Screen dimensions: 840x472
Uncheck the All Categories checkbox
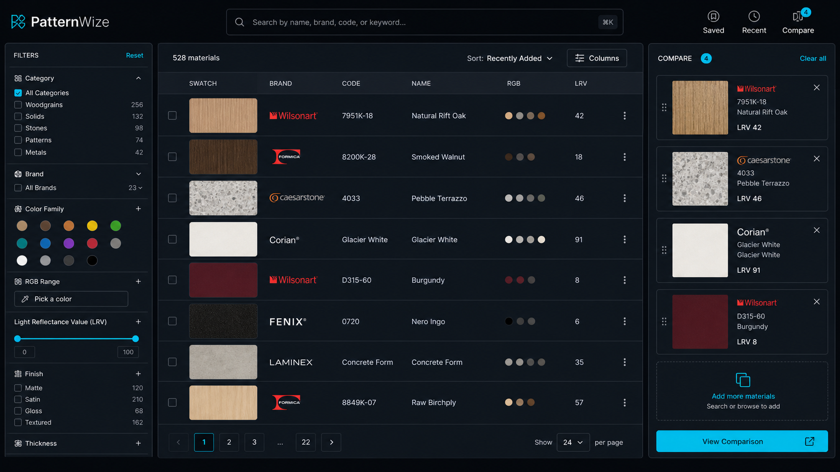coord(18,93)
